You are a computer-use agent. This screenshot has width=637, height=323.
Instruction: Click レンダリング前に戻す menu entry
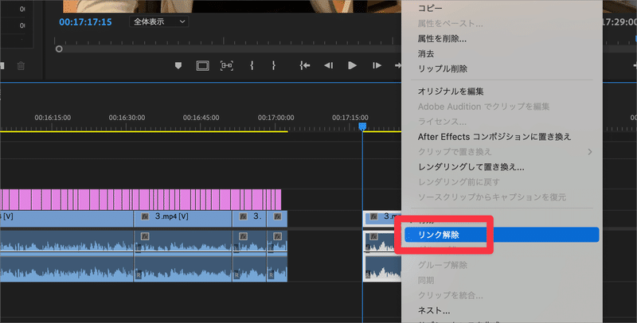pyautogui.click(x=459, y=182)
